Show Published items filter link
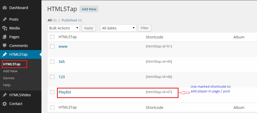 tap(69, 20)
